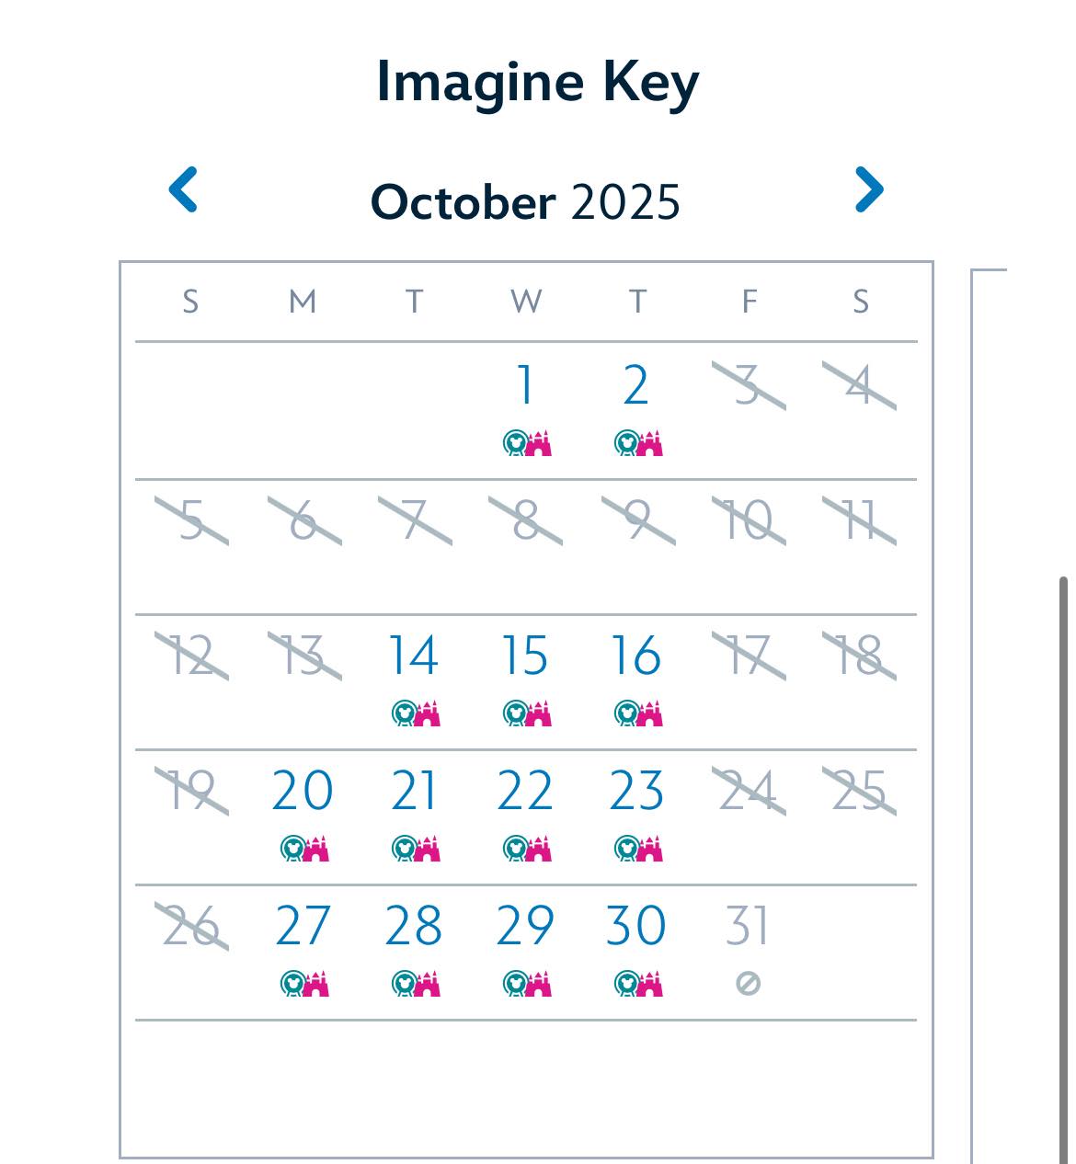Viewport: 1076px width, 1164px height.
Task: Click the blocked-out date October 3
Action: [x=749, y=385]
